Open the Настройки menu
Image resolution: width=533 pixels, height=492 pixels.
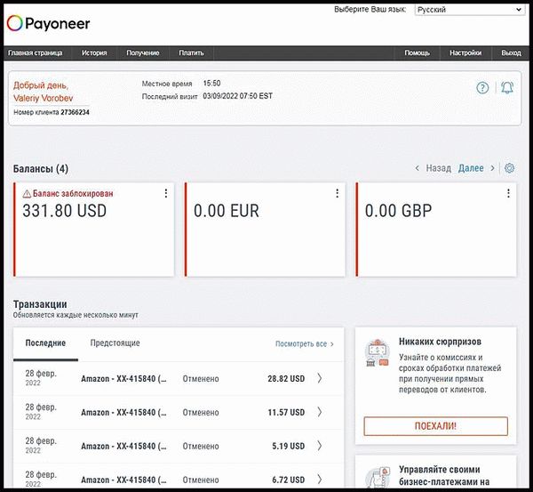coord(465,52)
